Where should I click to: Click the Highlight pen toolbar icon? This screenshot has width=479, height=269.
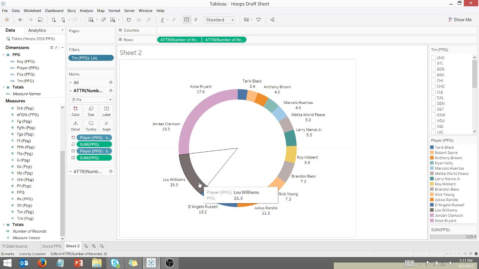click(x=162, y=20)
